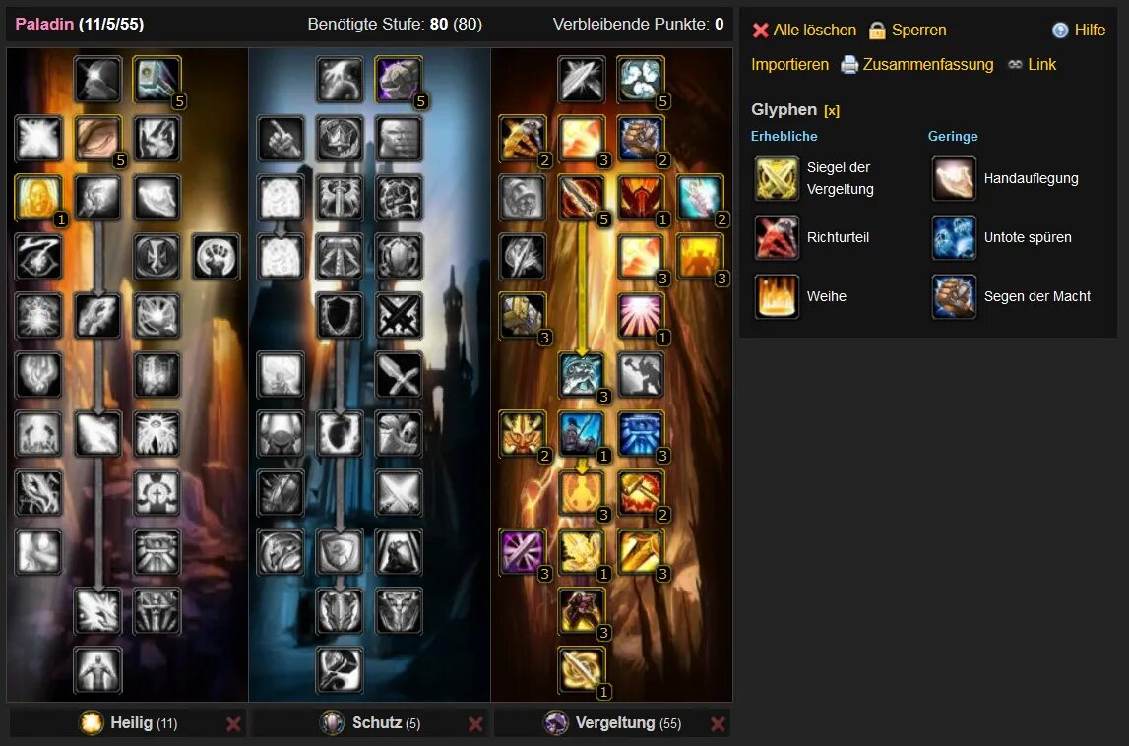1129x746 pixels.
Task: Select the Handauflegung minor glyph icon
Action: [954, 178]
